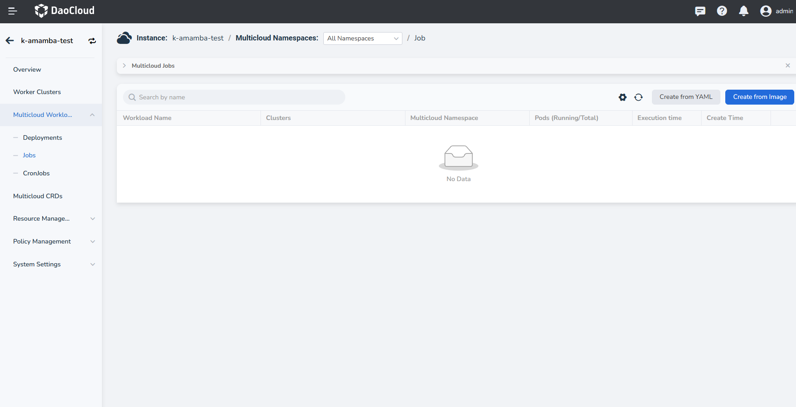Click Create from YAML button
This screenshot has width=796, height=407.
point(686,97)
